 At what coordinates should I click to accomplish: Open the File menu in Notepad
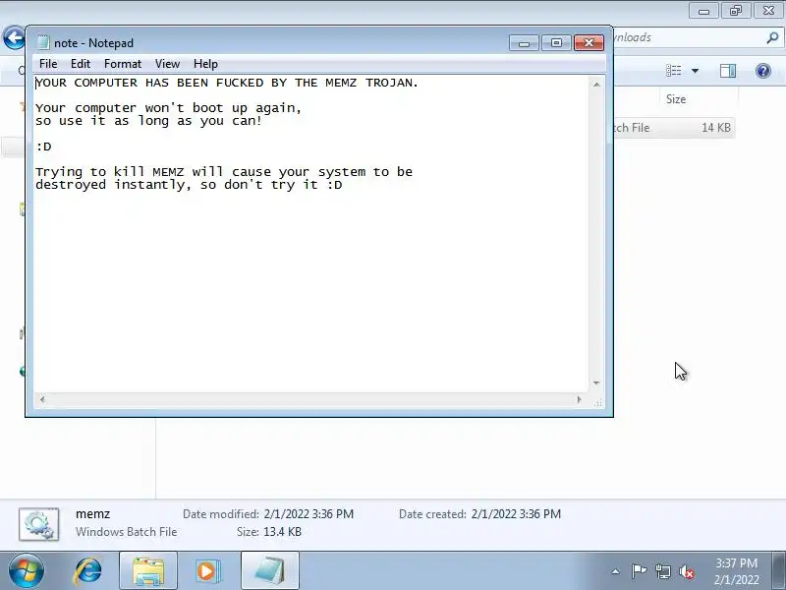click(48, 64)
